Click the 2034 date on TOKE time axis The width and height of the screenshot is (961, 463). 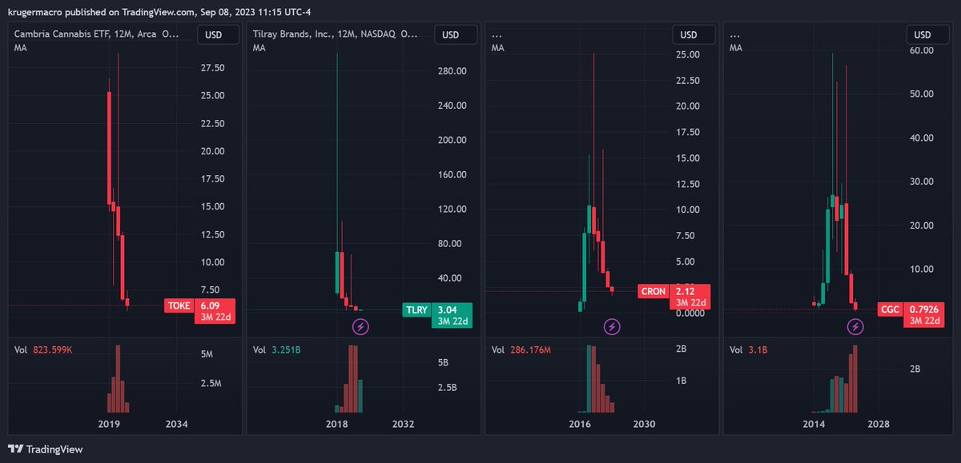[176, 424]
